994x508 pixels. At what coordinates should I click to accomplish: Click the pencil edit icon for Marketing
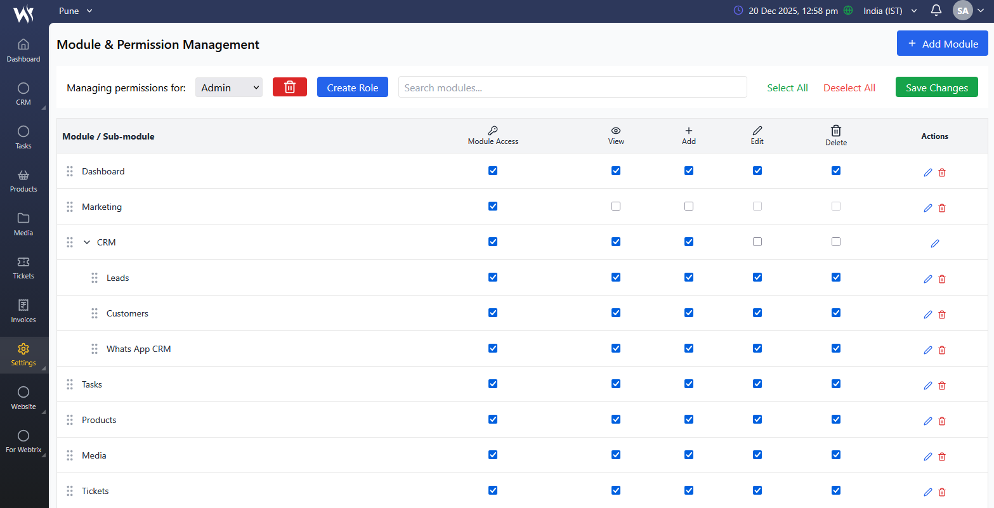pyautogui.click(x=927, y=208)
